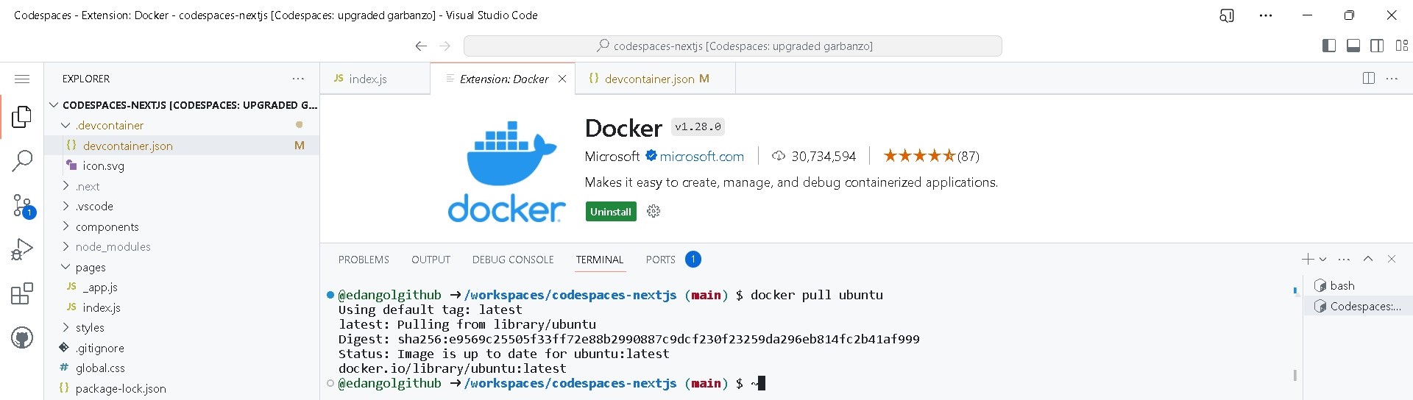The width and height of the screenshot is (1413, 400).
Task: Open icon.svg file
Action: (183, 166)
